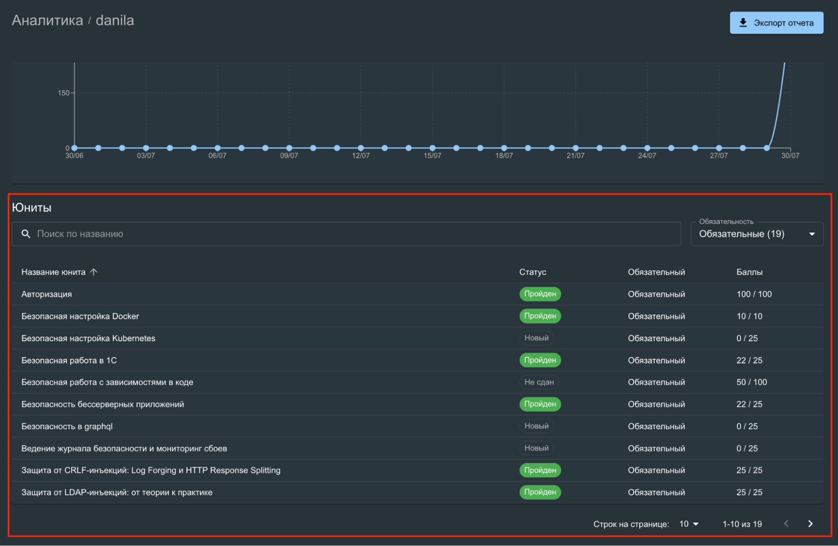Select the chart data point at 15/07
The width and height of the screenshot is (838, 546).
tap(432, 148)
